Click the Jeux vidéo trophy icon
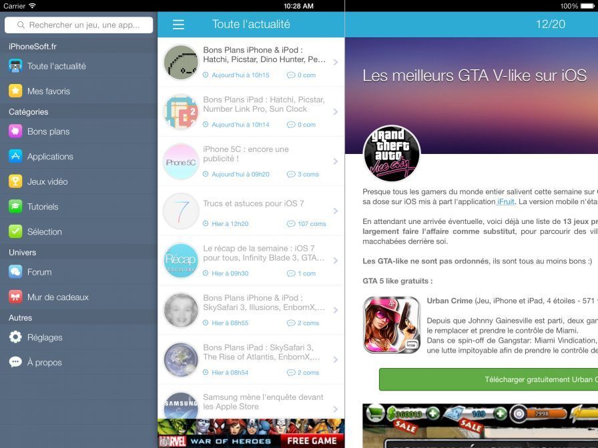The width and height of the screenshot is (598, 448). coord(15,181)
